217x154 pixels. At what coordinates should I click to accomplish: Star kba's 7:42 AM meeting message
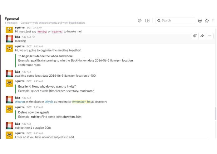point(33,37)
